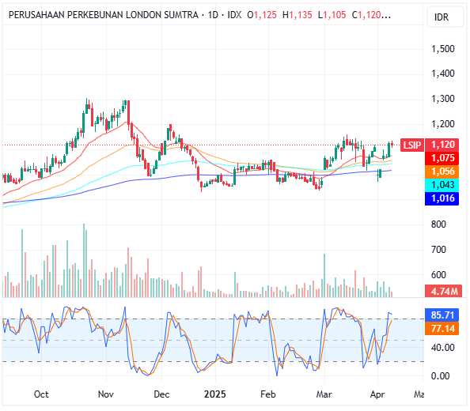Click the orange moving average value 1,056
Screen dimensions: 470x411
point(442,172)
